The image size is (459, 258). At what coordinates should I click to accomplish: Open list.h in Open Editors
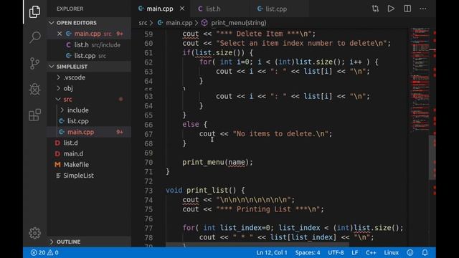click(89, 44)
